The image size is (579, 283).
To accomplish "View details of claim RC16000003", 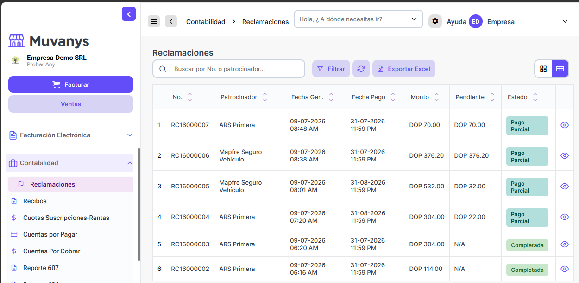I will pos(564,244).
